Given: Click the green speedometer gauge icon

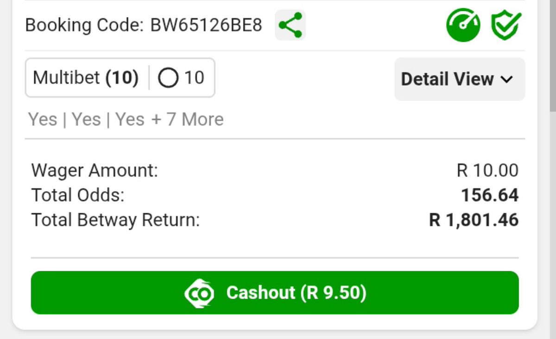Looking at the screenshot, I should pyautogui.click(x=463, y=25).
